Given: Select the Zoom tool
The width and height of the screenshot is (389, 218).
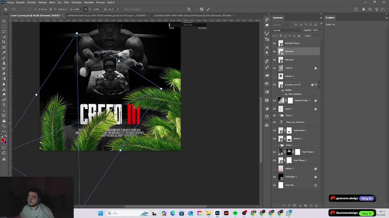Looking at the screenshot, I should (x=4, y=126).
